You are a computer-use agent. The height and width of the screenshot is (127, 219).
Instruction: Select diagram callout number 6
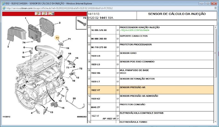pyautogui.click(x=24, y=48)
